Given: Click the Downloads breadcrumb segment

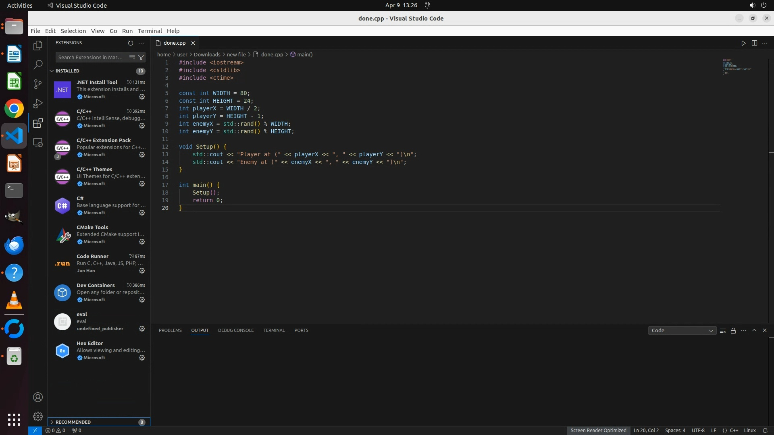Looking at the screenshot, I should pos(207,54).
